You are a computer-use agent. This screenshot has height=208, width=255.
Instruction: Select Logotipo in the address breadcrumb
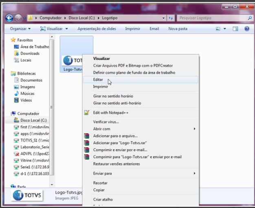tap(110, 18)
